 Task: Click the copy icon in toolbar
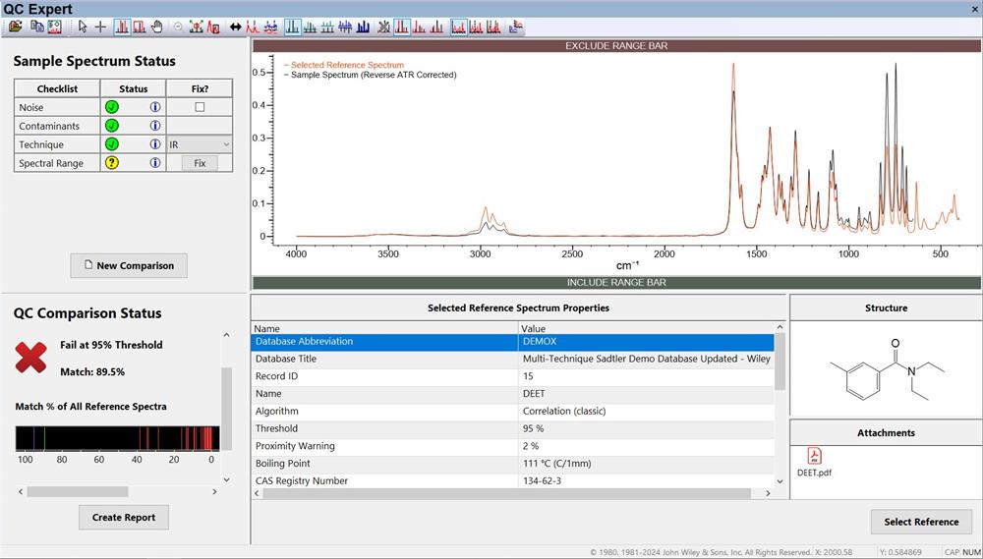click(x=36, y=27)
